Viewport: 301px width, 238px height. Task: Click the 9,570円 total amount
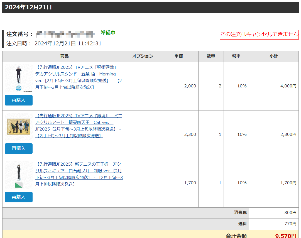point(286,235)
